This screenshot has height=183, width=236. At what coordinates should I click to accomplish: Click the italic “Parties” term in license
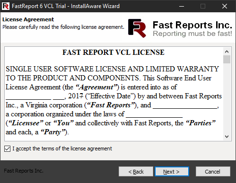[x=201, y=123]
